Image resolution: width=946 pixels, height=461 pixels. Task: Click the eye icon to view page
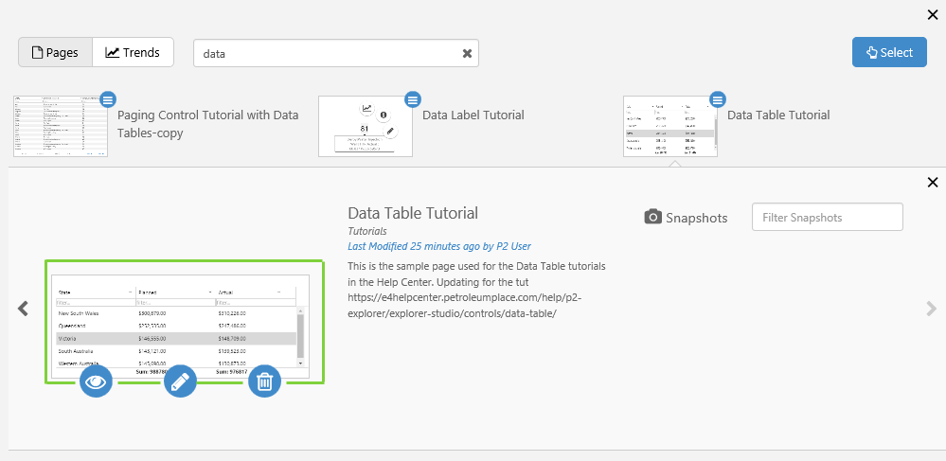(x=97, y=381)
